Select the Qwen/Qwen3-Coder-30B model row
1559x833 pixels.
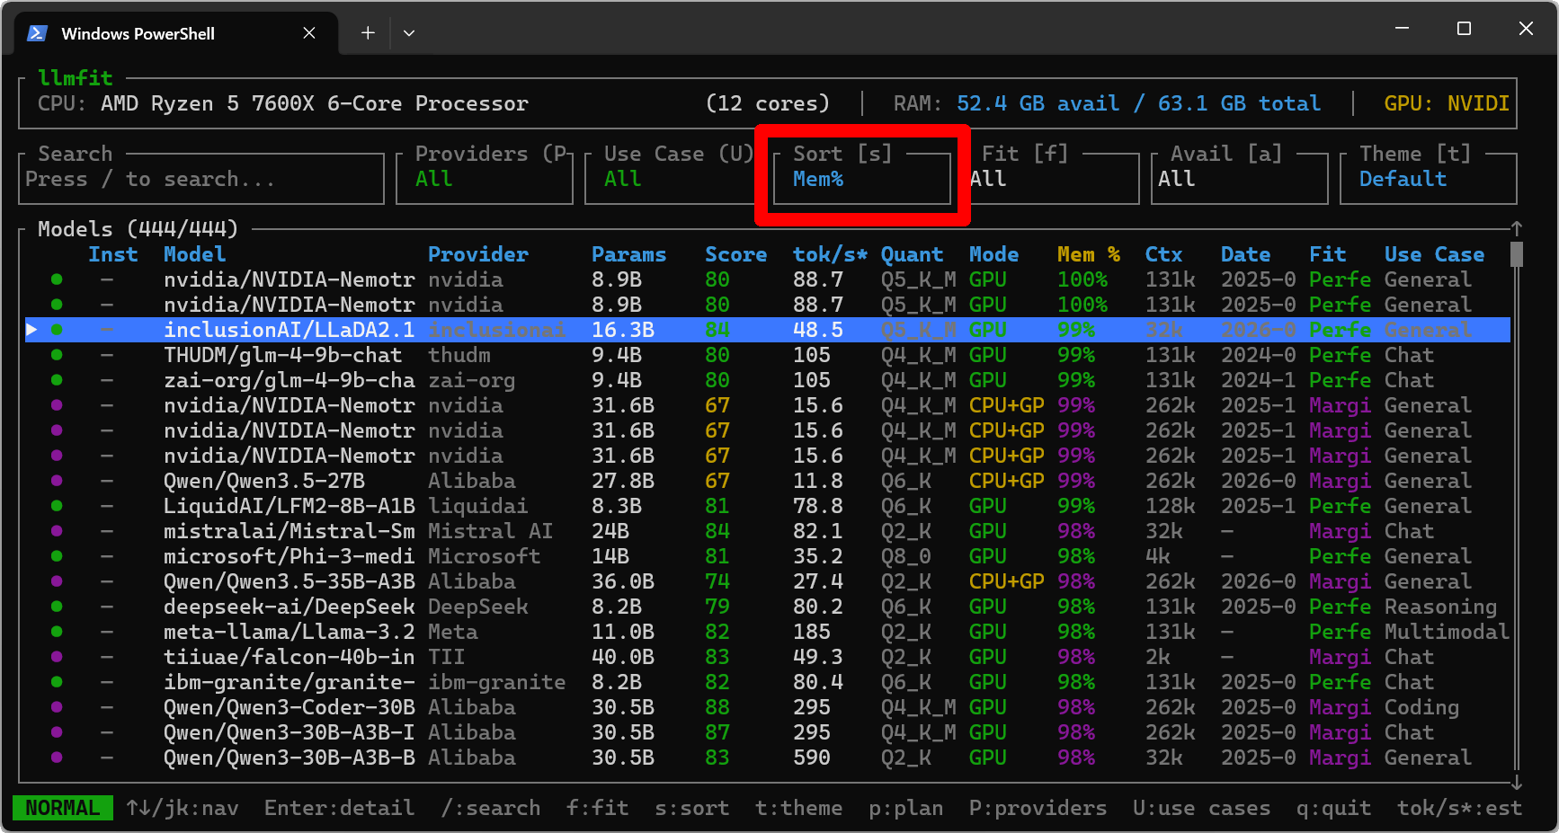pos(290,707)
